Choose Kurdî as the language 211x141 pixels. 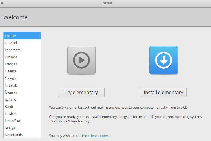point(22,106)
